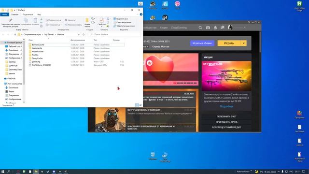Click the microphone icon in system tray
This screenshot has height=174, width=309.
point(282,172)
